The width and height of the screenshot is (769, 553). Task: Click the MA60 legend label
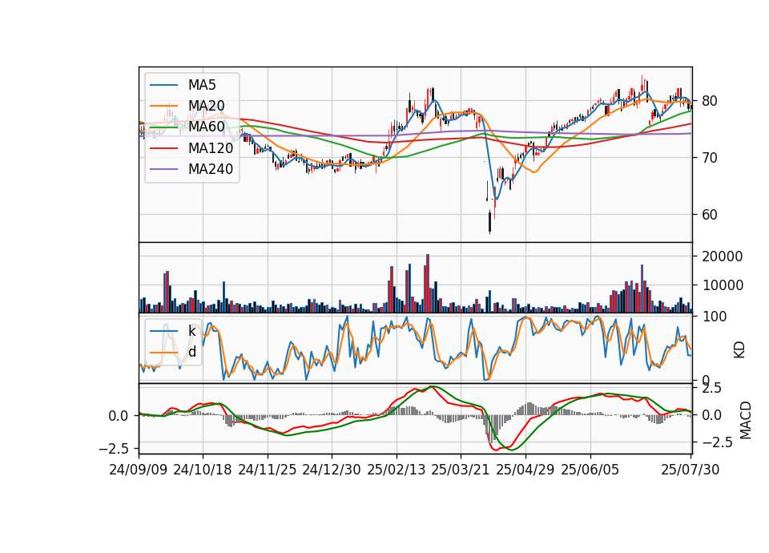pyautogui.click(x=207, y=127)
